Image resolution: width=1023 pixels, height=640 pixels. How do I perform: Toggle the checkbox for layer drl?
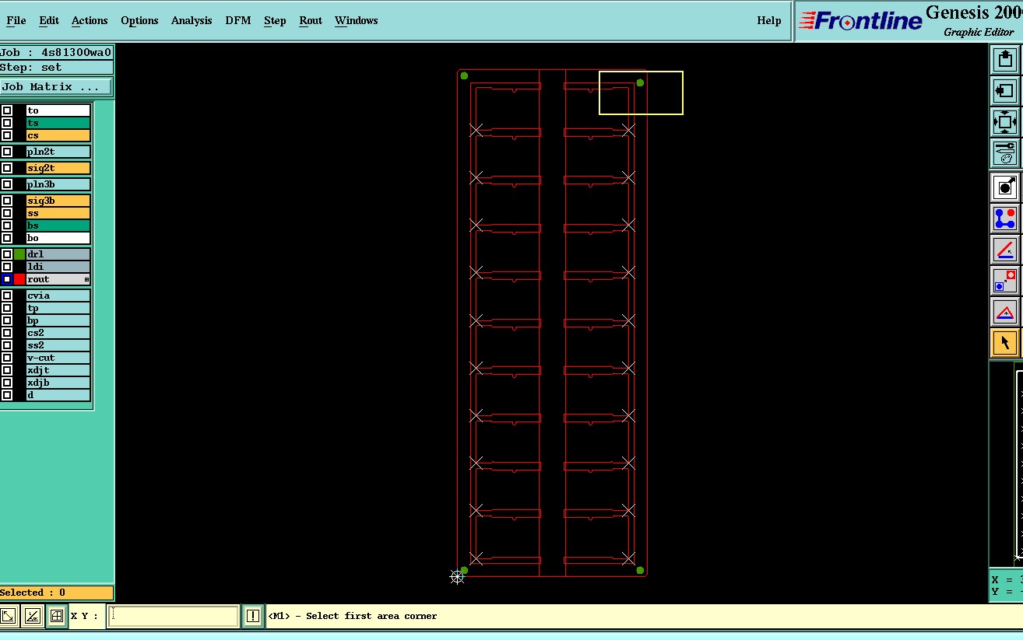[7, 254]
